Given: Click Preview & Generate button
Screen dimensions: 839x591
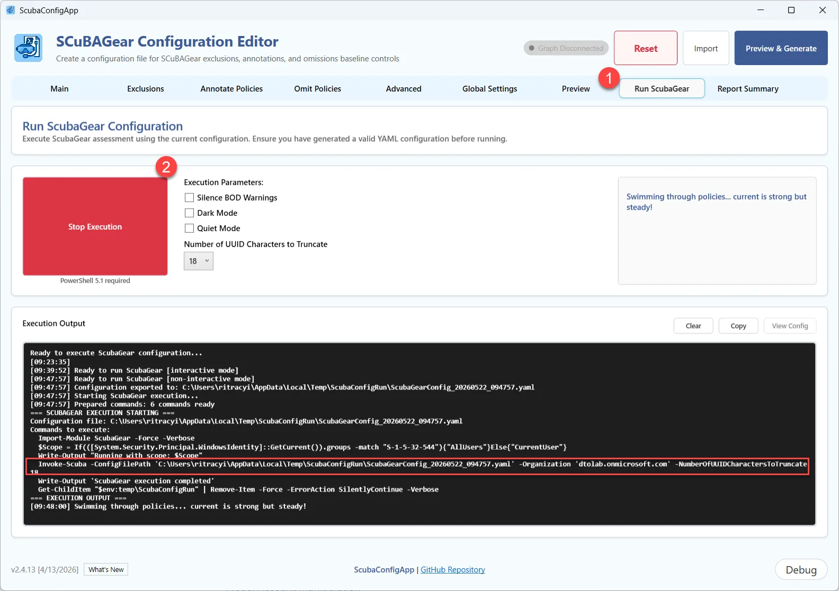Looking at the screenshot, I should [x=781, y=48].
